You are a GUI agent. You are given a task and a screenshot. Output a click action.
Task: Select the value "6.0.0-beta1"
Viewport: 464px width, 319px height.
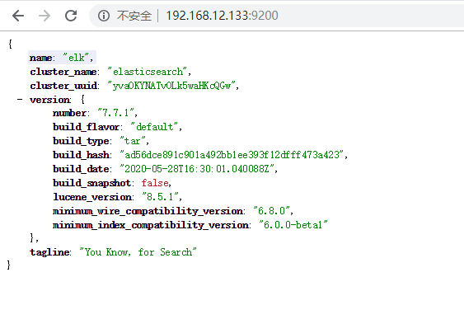coord(293,225)
